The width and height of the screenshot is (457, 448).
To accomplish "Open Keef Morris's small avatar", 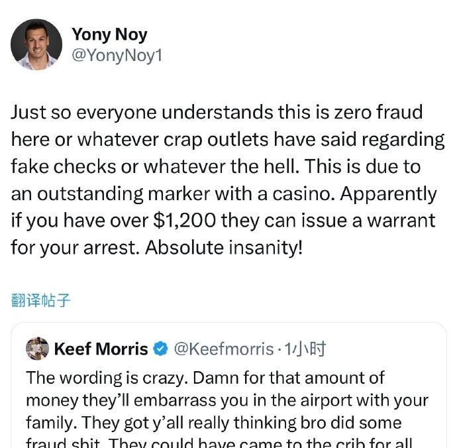I will point(38,349).
